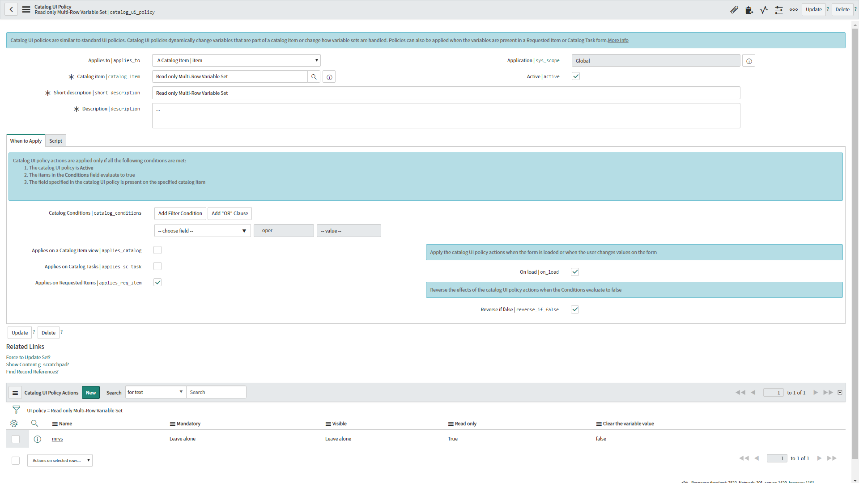Open more options three-dots icon
The image size is (859, 483).
tap(794, 9)
